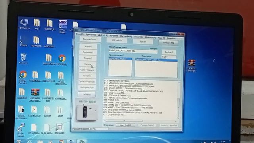Click the Открыть button
This screenshot has height=143, width=254.
click(x=88, y=58)
